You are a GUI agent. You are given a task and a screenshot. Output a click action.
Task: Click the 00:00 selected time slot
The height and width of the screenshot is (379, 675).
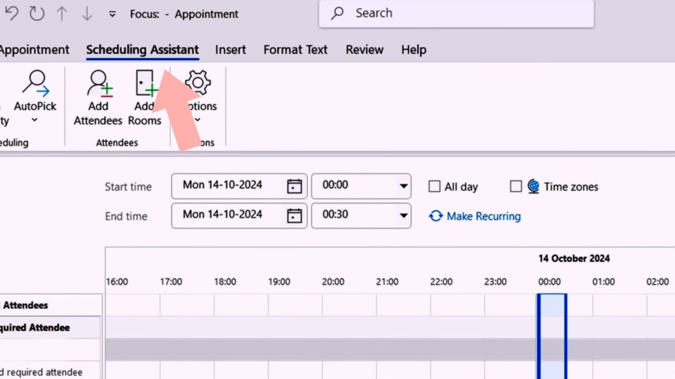(552, 336)
